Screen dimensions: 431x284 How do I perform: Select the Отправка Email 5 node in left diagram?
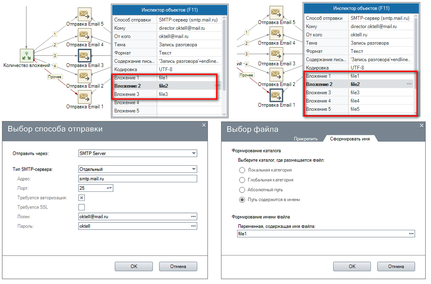coord(84,14)
